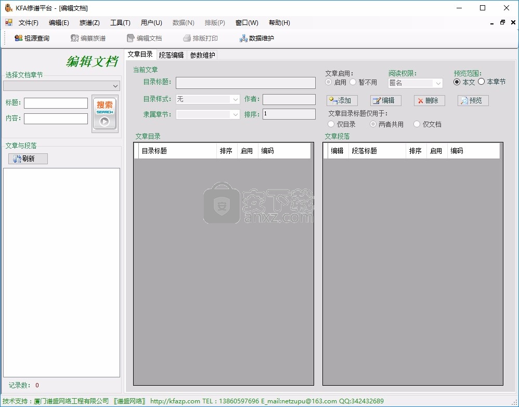This screenshot has height=407, width=519.
Task: Click 编码 column header in 文章段落 table
Action: coord(473,151)
